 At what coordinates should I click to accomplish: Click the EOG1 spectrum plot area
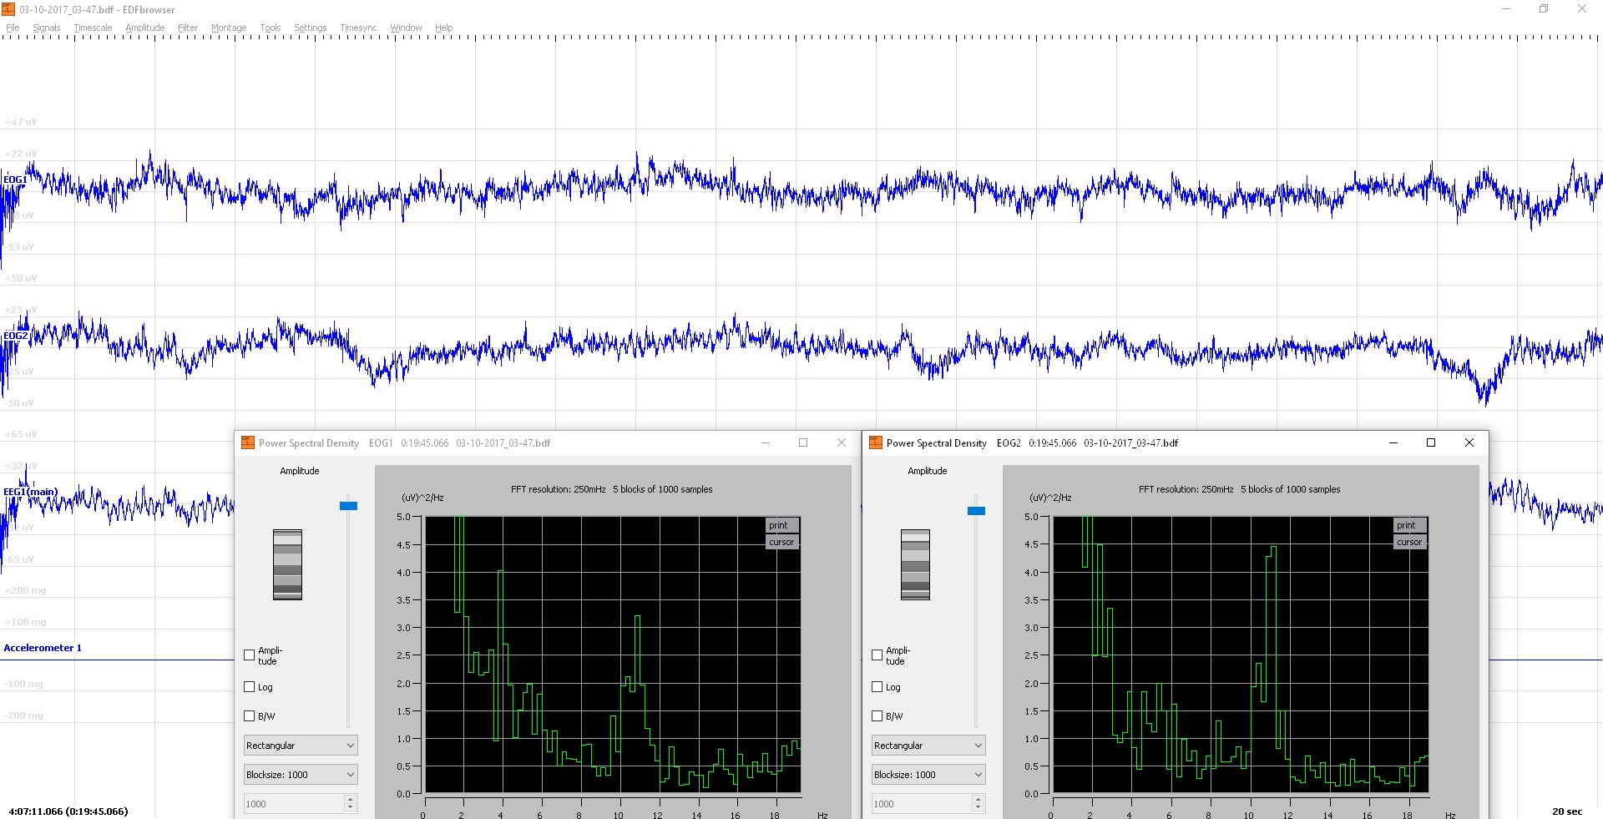[613, 655]
